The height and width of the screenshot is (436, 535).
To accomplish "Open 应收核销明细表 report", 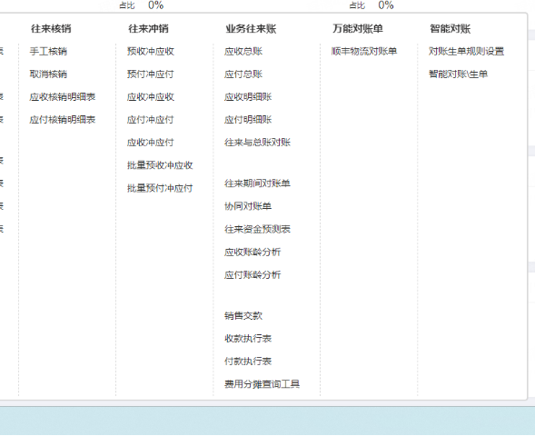I will (x=63, y=97).
